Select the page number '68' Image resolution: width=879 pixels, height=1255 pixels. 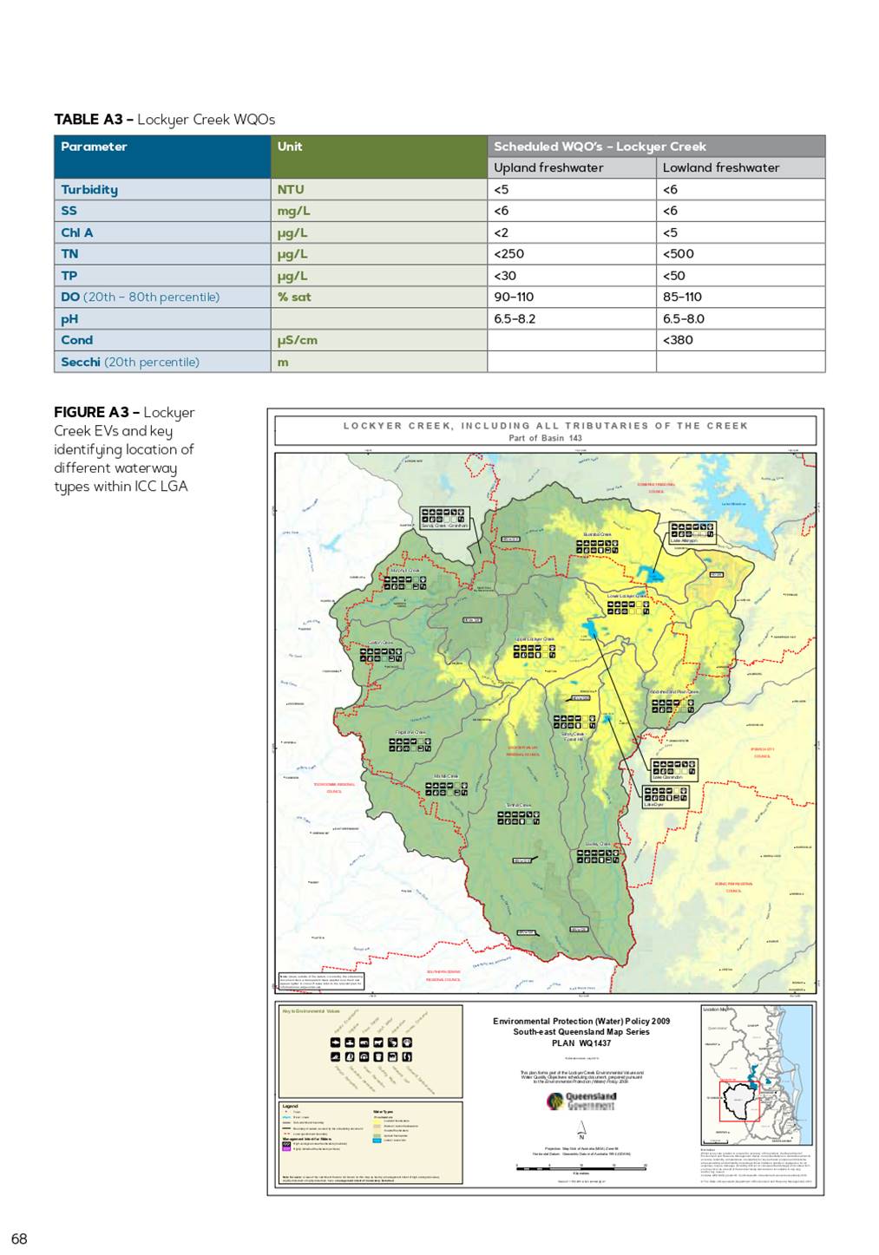coord(19,1239)
